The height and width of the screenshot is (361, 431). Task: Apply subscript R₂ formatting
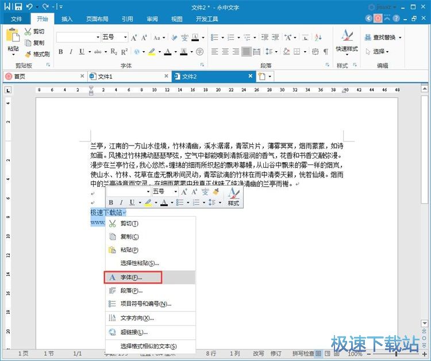click(x=114, y=52)
